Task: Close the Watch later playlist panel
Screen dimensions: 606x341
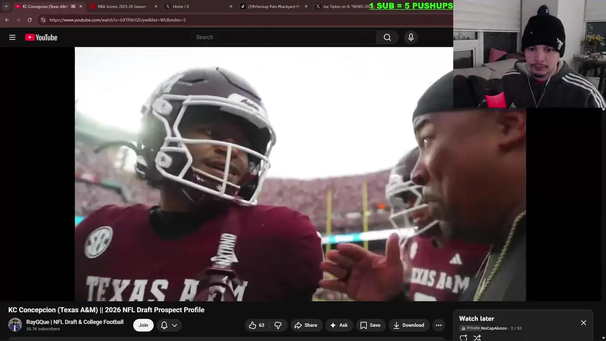Action: pos(584,323)
